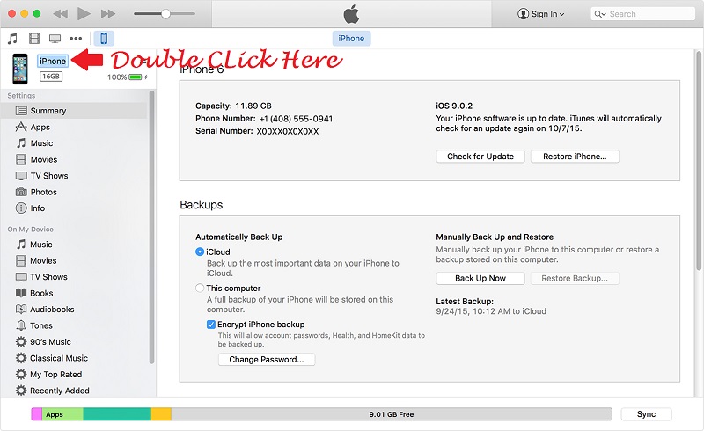The width and height of the screenshot is (704, 431).
Task: Click the Back Up Now button
Action: click(x=480, y=278)
